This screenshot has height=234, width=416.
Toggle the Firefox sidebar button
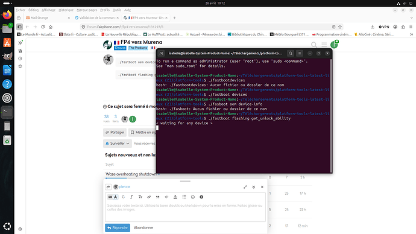click(19, 27)
